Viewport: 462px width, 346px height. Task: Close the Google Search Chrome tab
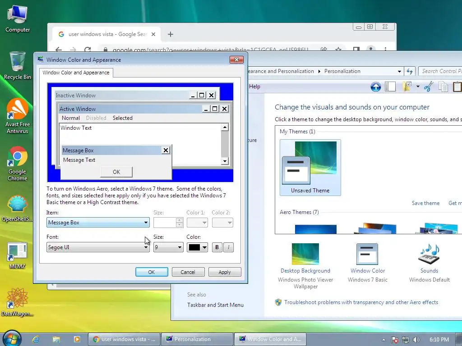point(153,34)
